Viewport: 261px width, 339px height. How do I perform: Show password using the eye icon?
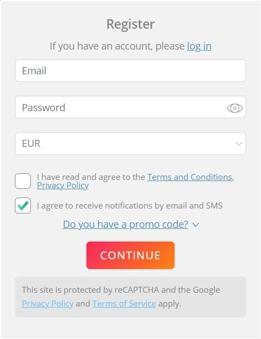pos(235,108)
